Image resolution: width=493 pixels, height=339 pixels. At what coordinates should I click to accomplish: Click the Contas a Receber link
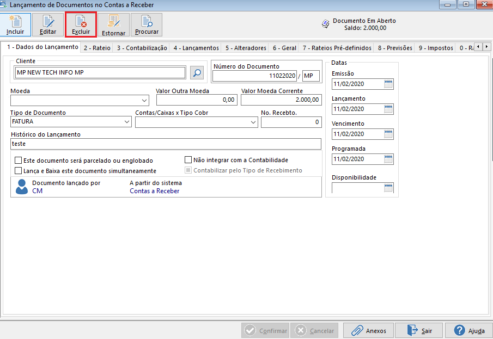pos(154,190)
